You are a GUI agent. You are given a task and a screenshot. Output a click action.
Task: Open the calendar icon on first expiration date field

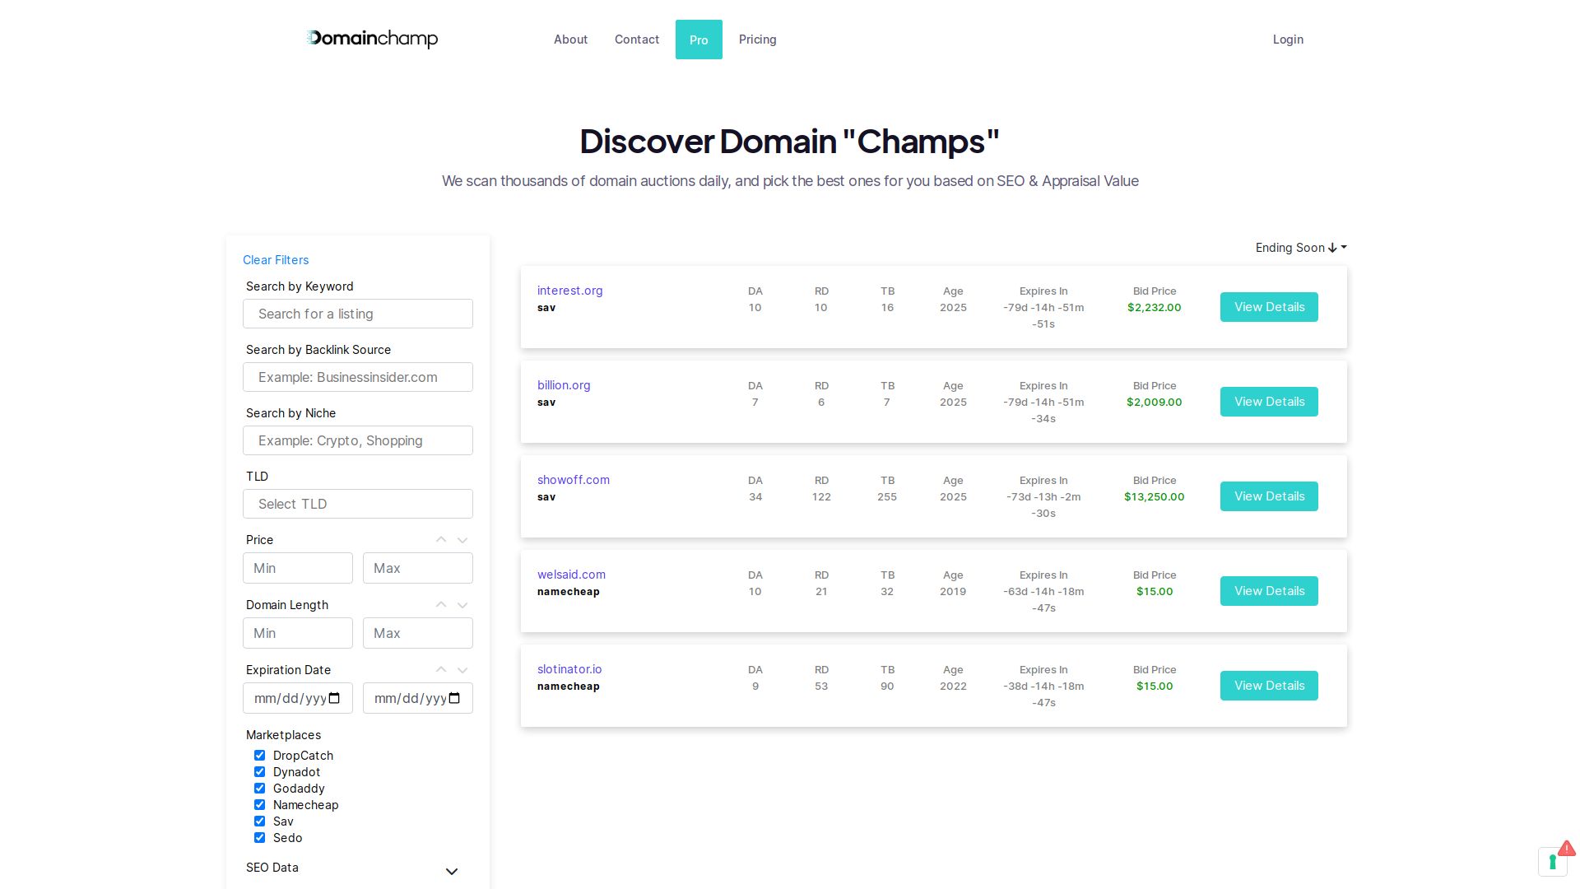point(334,697)
